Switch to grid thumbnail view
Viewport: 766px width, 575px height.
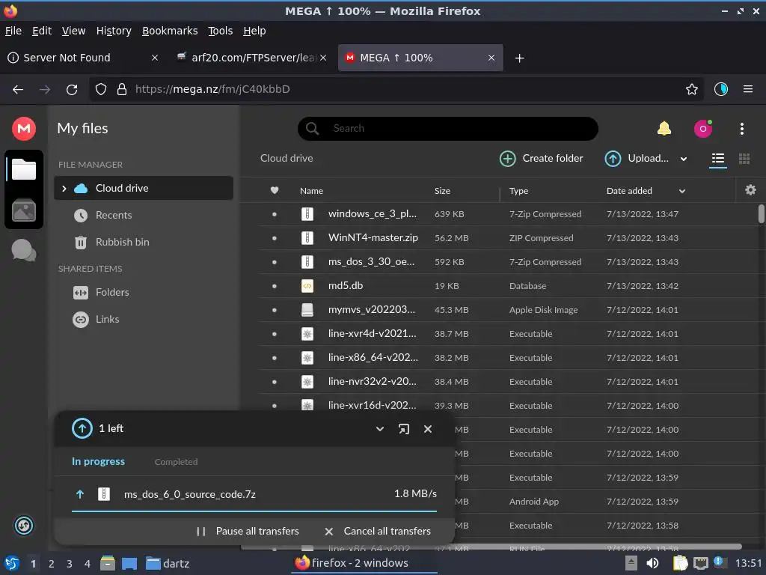[x=744, y=159]
